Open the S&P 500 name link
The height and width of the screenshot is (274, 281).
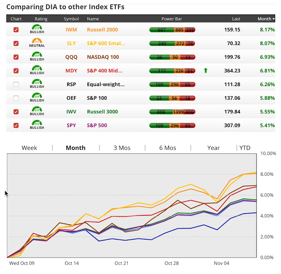tap(97, 125)
